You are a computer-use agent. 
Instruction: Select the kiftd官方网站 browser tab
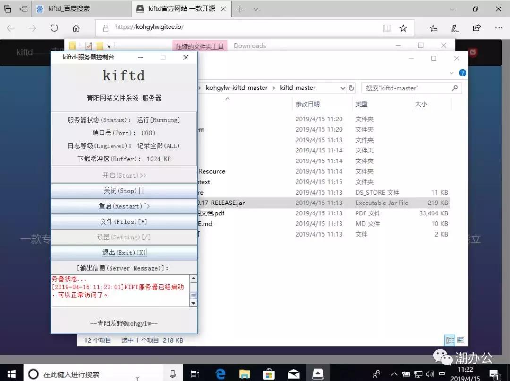(x=175, y=8)
